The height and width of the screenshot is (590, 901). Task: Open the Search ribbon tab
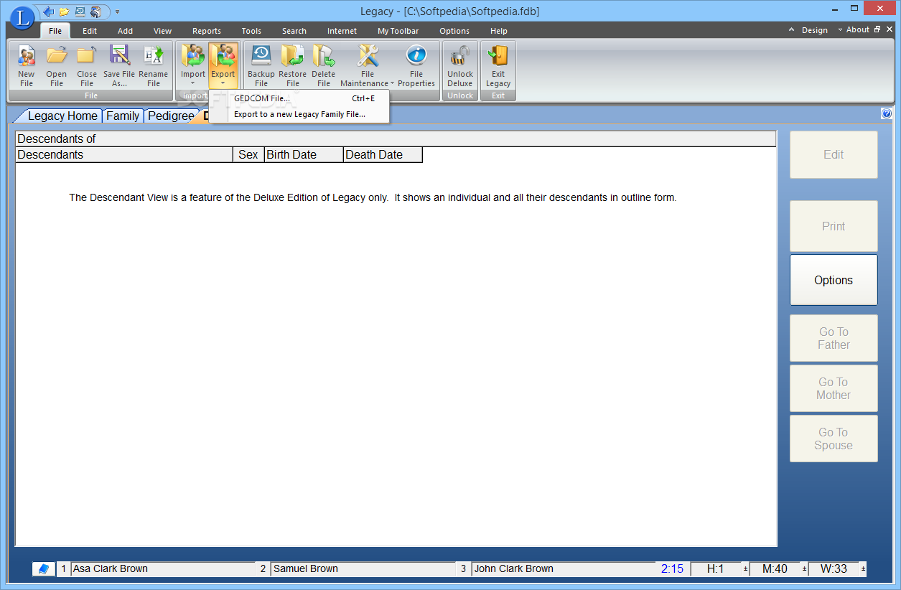(294, 31)
